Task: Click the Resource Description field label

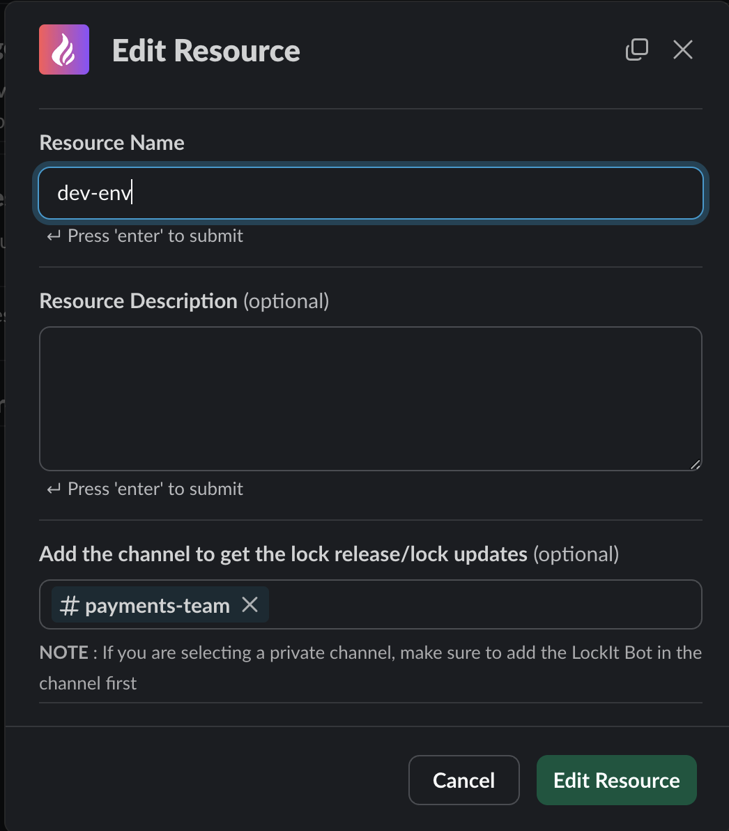Action: 139,301
